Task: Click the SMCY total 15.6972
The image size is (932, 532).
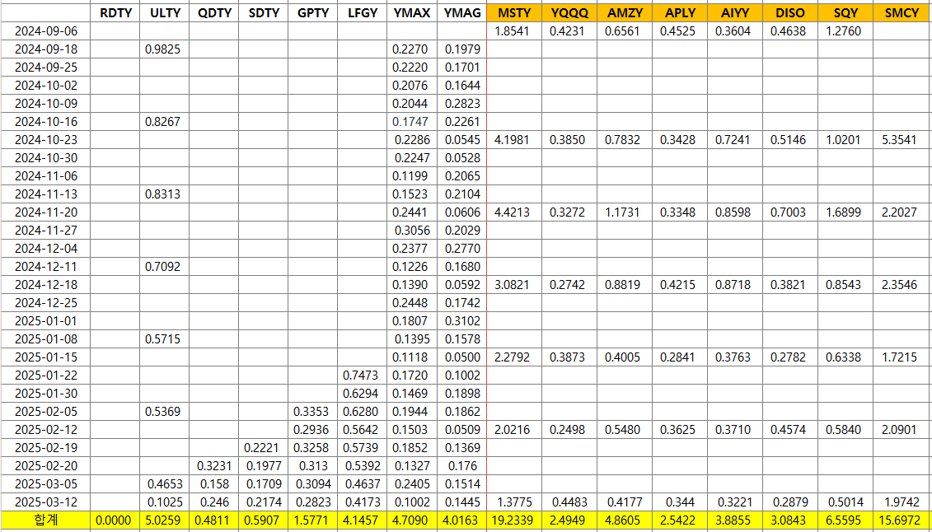Action: point(901,520)
